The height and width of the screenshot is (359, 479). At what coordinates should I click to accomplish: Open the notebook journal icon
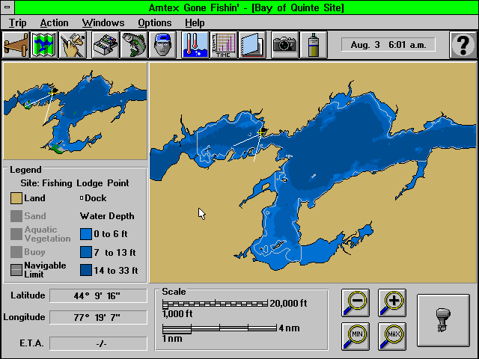(251, 45)
